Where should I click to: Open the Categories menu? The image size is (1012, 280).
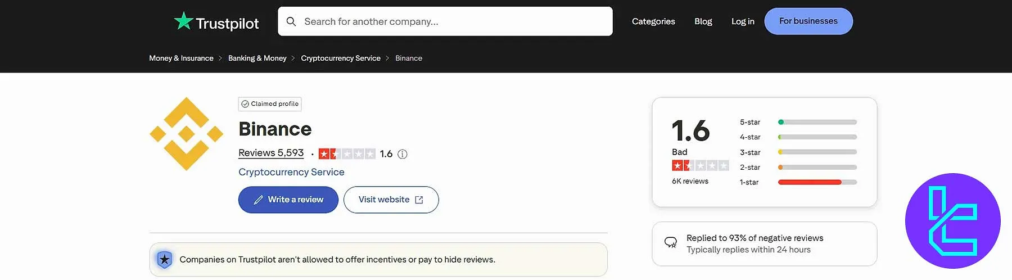(653, 21)
